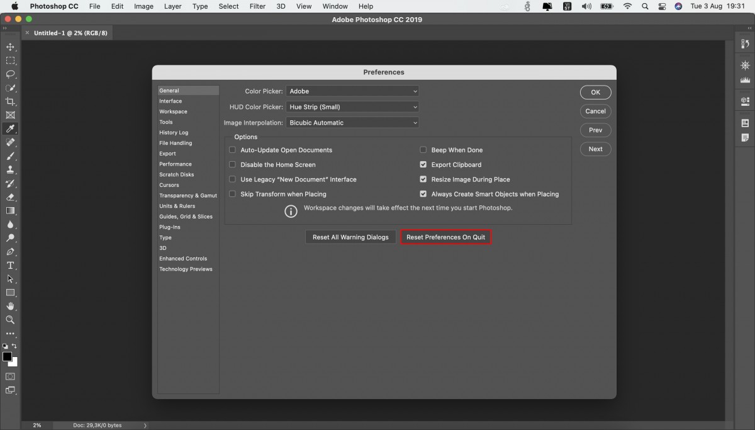Select the Quick Selection tool
This screenshot has height=430, width=755.
pyautogui.click(x=10, y=88)
